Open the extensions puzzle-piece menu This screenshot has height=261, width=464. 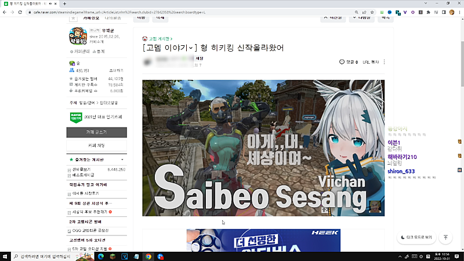428,12
